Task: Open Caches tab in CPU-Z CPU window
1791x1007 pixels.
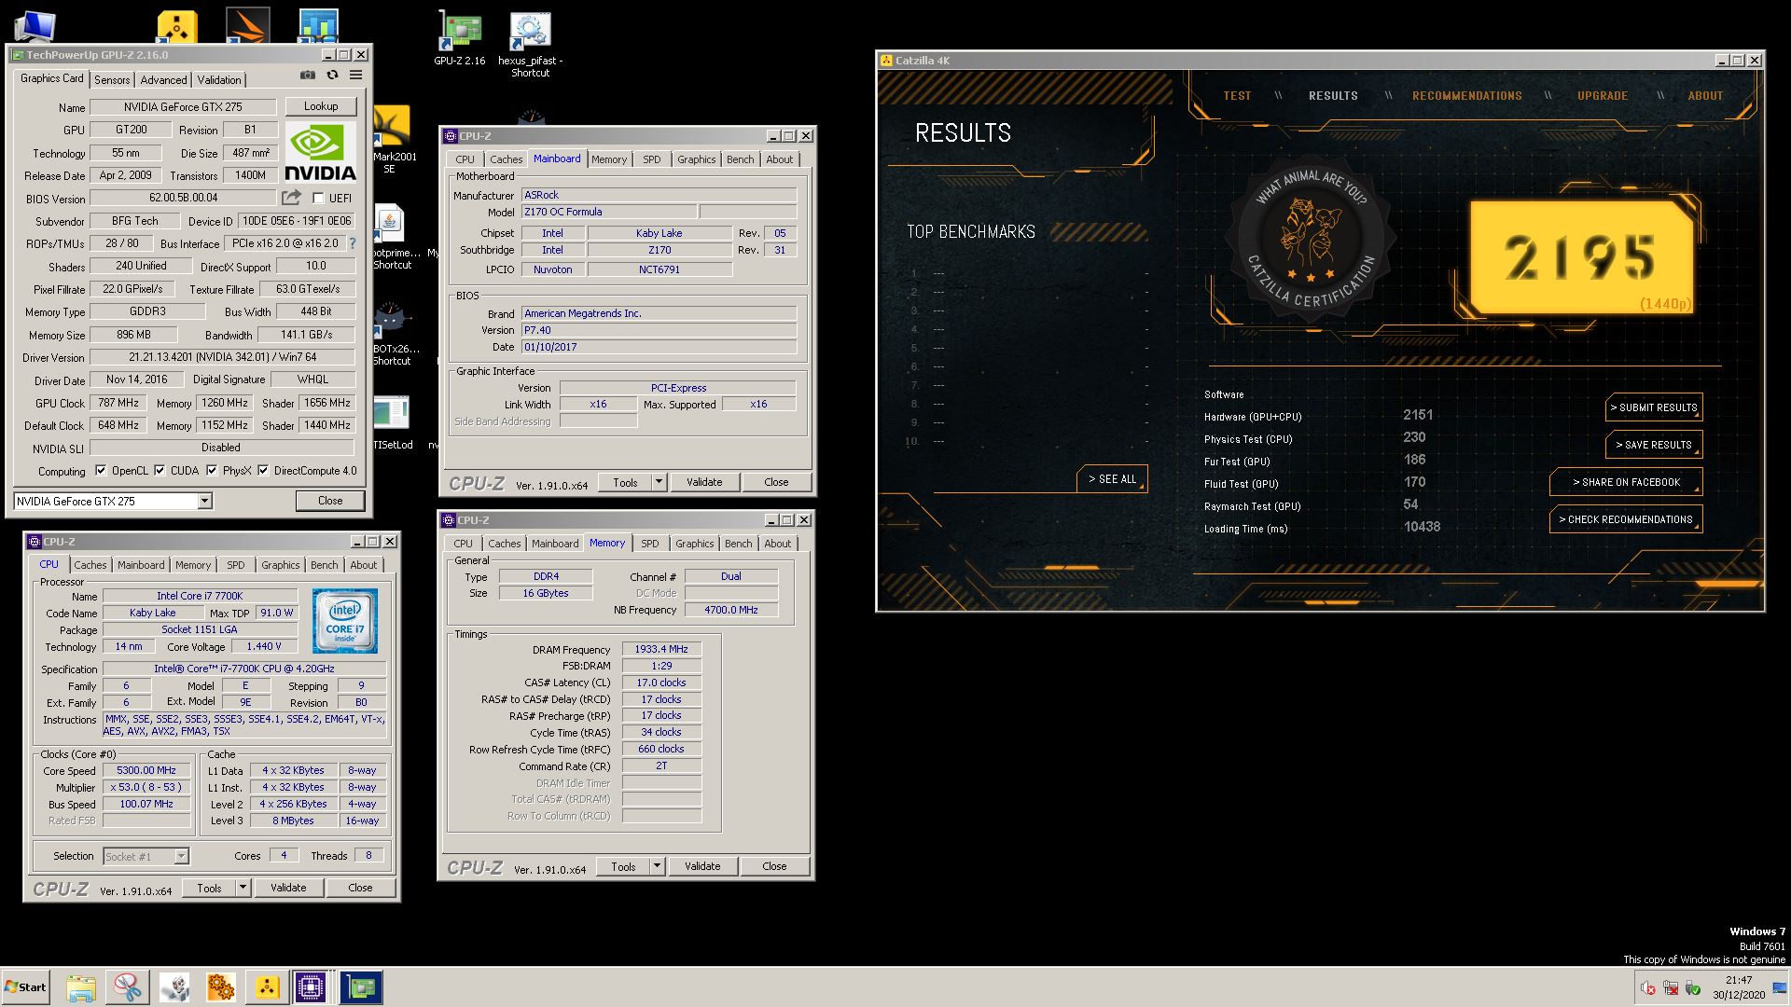Action: tap(90, 565)
